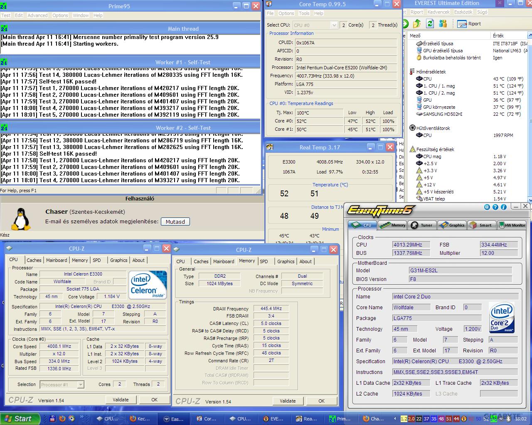Click OK in the right CPU-Z window
The image size is (532, 425).
[321, 401]
